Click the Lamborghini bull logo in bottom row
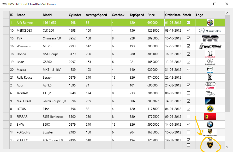This screenshot has height=152, width=233. [x=210, y=145]
